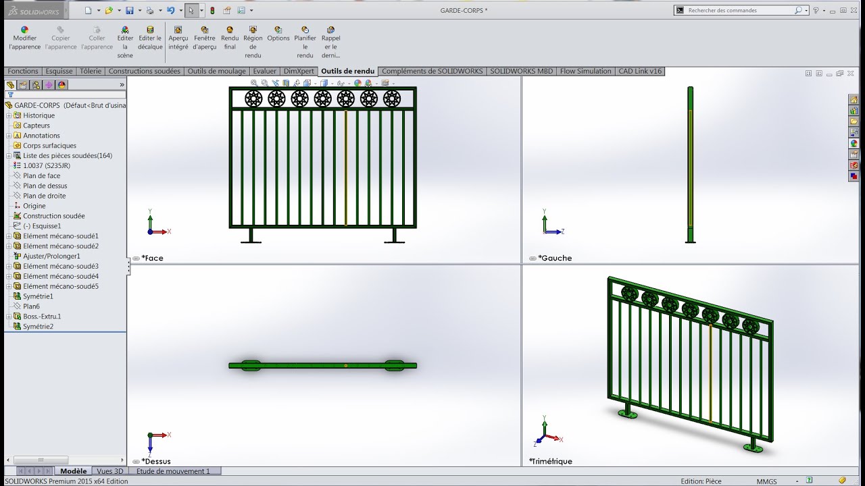This screenshot has height=486, width=865.
Task: Open the Constructions soudées tab
Action: [x=145, y=71]
